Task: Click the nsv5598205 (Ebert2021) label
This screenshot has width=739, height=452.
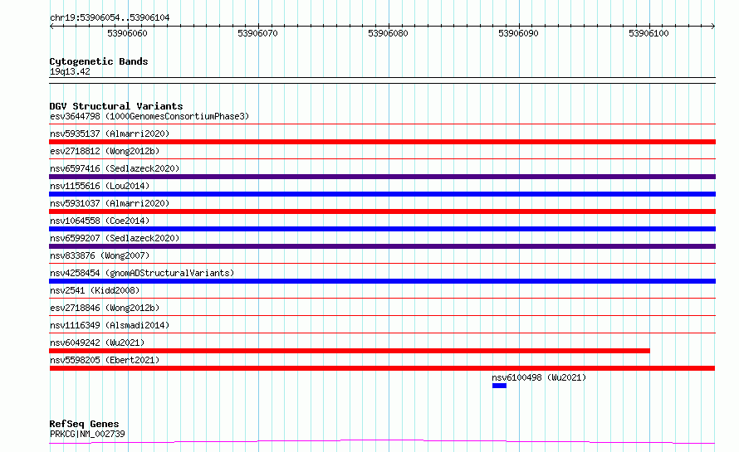Action: [x=105, y=360]
